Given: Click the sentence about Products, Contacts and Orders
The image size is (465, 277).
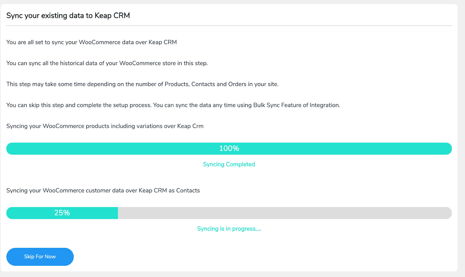Looking at the screenshot, I should tap(142, 84).
